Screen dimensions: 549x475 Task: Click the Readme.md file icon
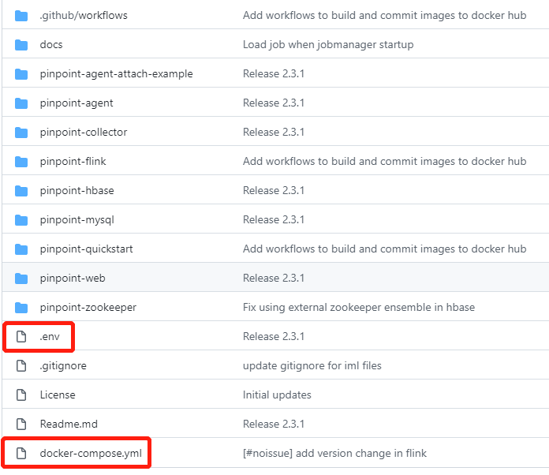point(21,425)
